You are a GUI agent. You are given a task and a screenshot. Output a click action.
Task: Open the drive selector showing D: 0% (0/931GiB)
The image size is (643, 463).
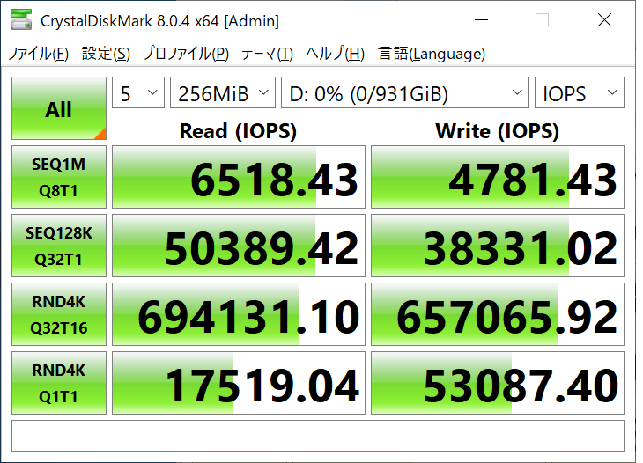tap(405, 92)
